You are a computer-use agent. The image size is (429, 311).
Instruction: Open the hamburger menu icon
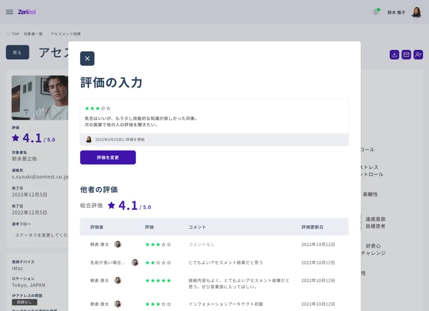[x=10, y=12]
